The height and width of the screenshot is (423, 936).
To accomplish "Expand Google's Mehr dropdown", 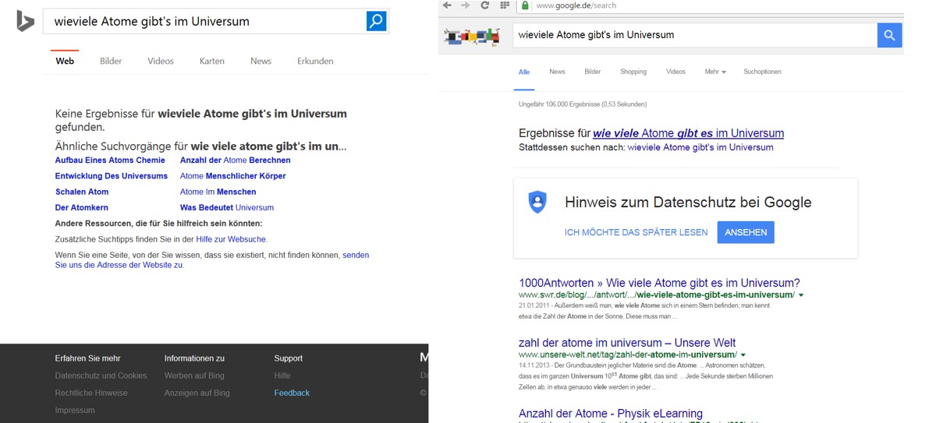I will [x=715, y=72].
